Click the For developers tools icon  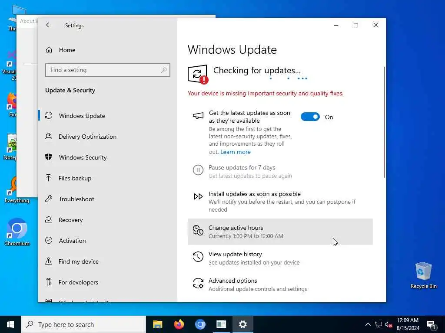[49, 282]
